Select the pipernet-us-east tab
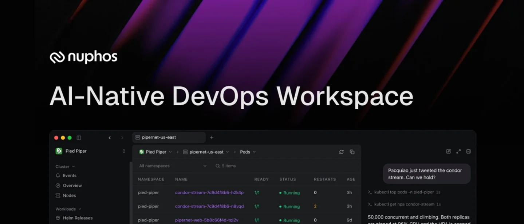Viewport: 524px width, 224px height. 169,138
